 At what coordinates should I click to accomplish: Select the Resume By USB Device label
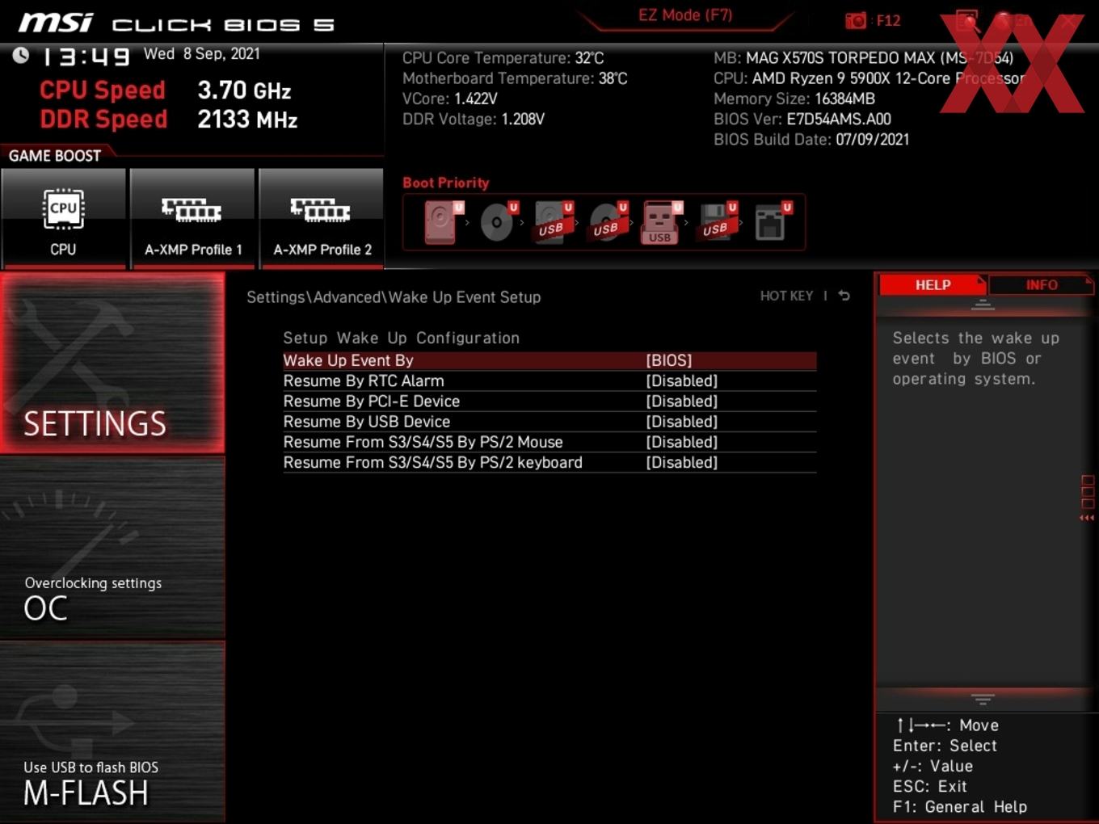click(366, 422)
